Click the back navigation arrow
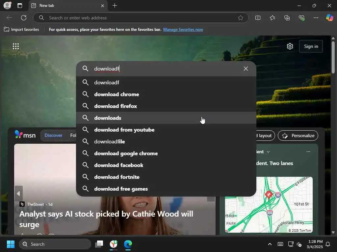 (9, 18)
